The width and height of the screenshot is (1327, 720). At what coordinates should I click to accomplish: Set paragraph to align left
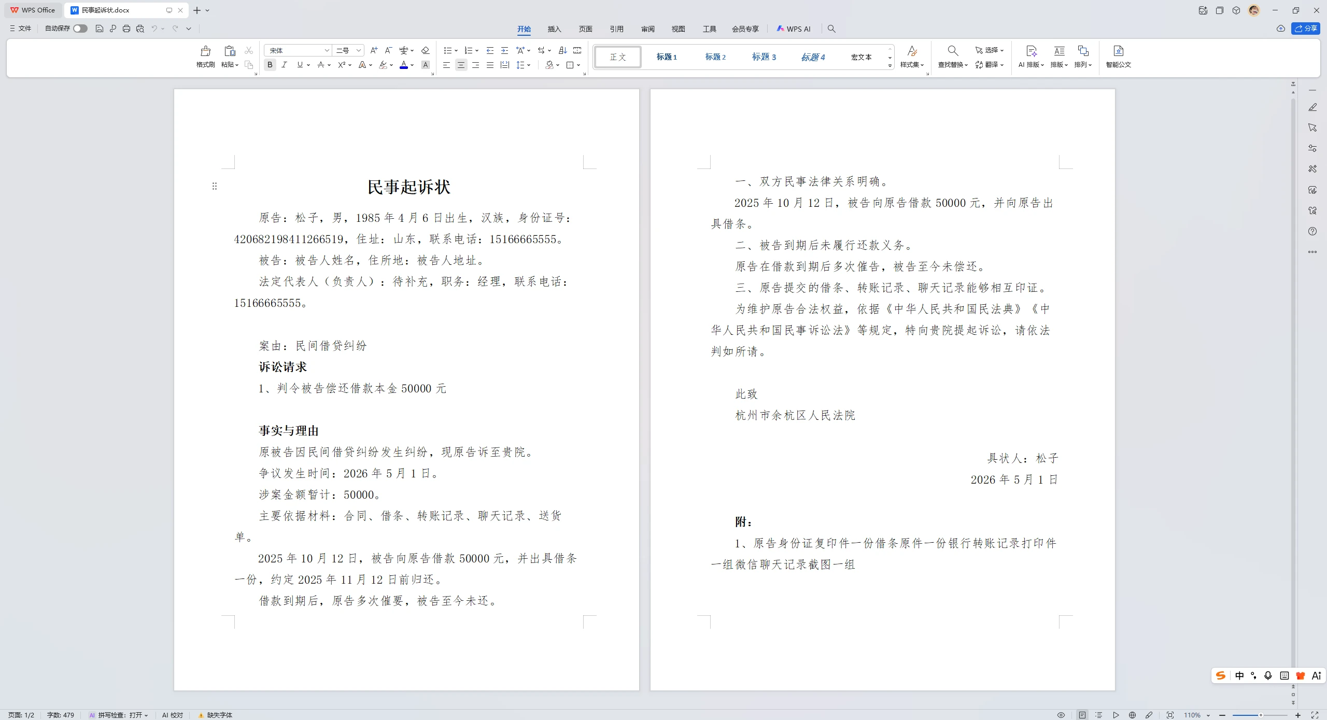[446, 65]
